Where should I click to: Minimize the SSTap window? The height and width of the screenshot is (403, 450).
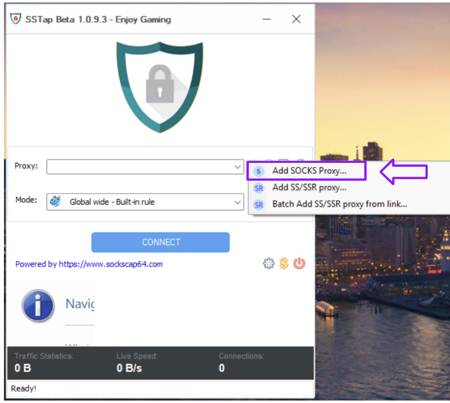point(267,19)
